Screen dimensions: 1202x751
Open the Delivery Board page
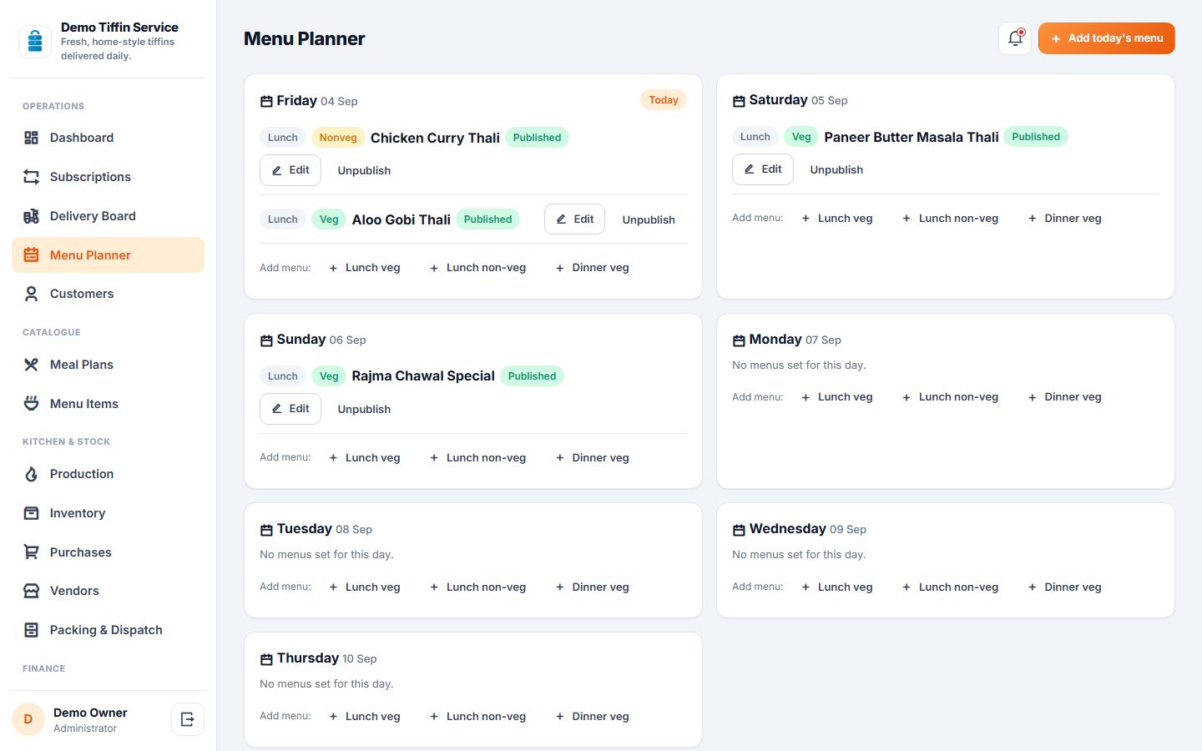point(109,216)
